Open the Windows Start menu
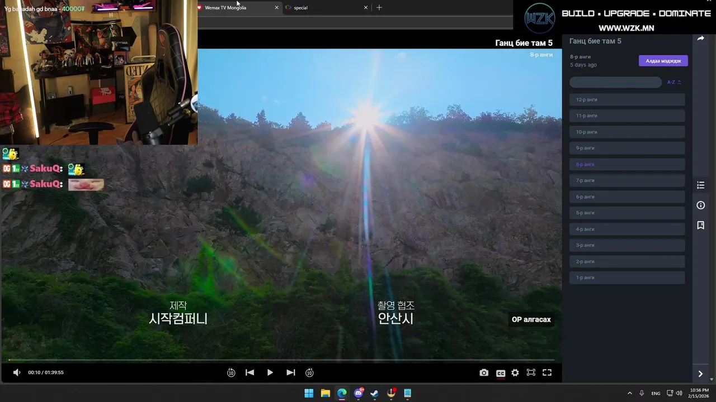Viewport: 716px width, 402px height. [309, 394]
